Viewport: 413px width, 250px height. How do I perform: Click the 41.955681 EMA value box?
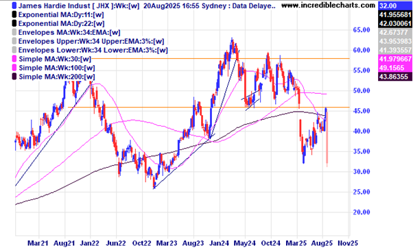click(x=395, y=14)
